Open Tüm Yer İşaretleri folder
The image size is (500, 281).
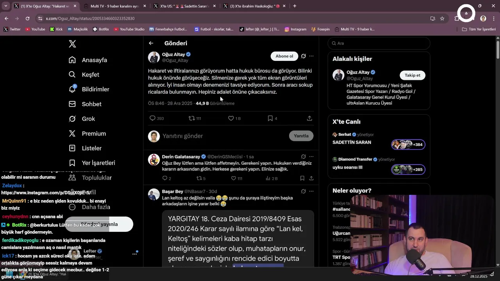click(479, 29)
